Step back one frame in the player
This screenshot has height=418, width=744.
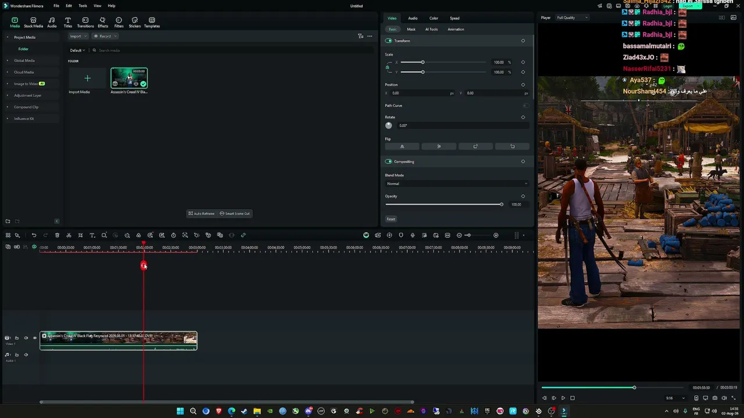tap(545, 398)
